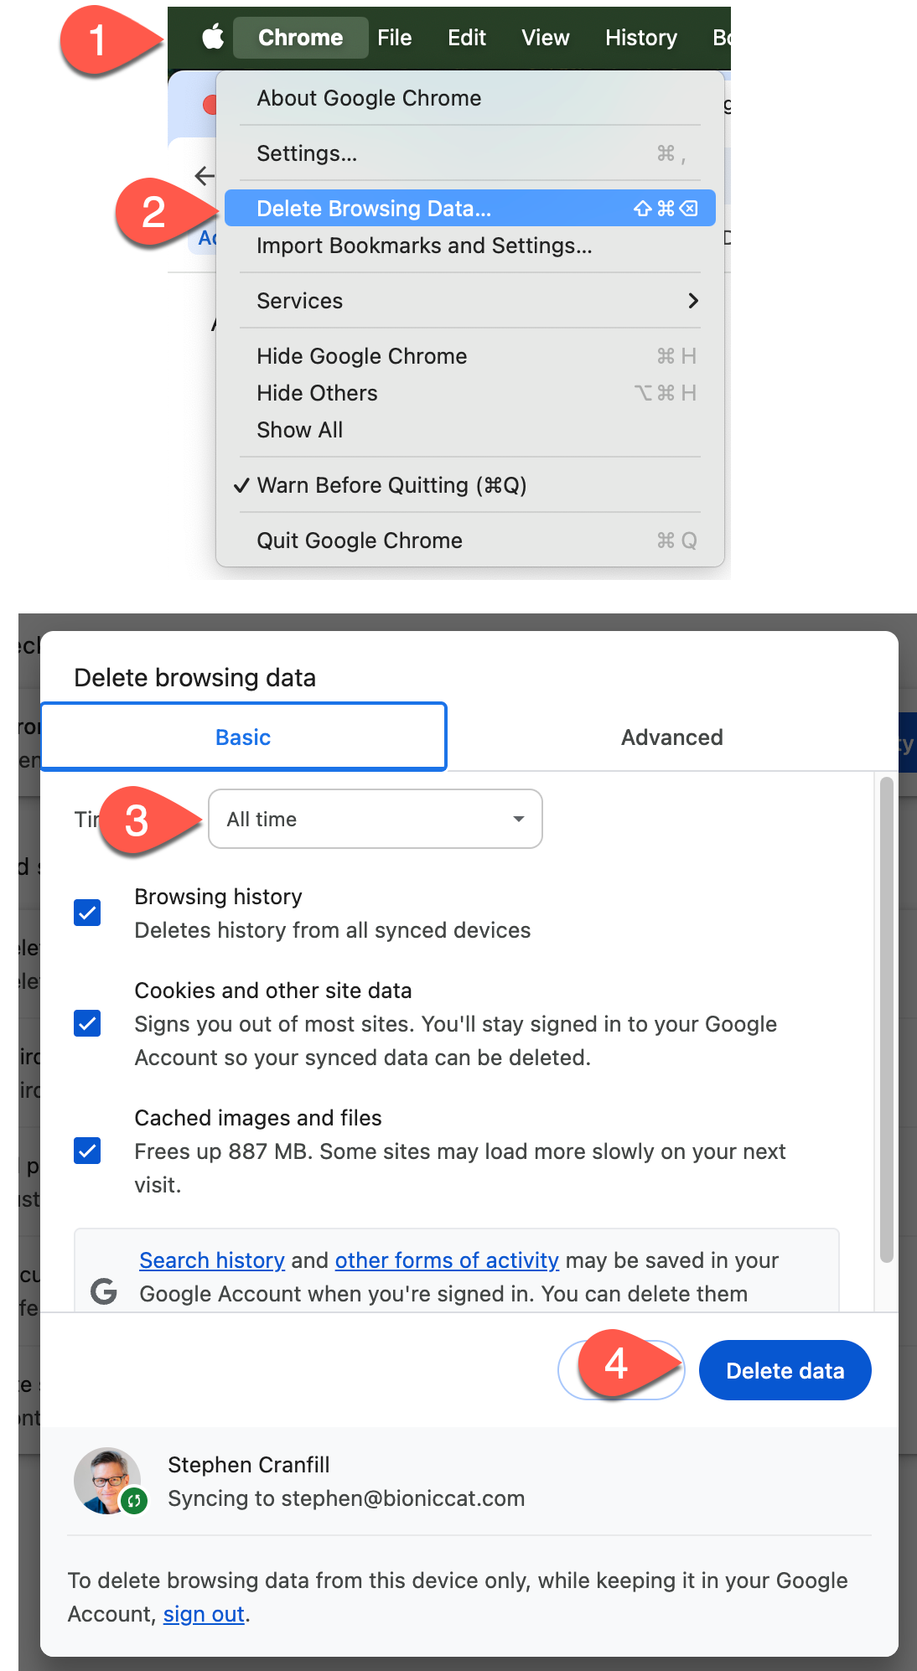917x1671 pixels.
Task: Uncheck Cached images and files checkbox
Action: 87,1151
